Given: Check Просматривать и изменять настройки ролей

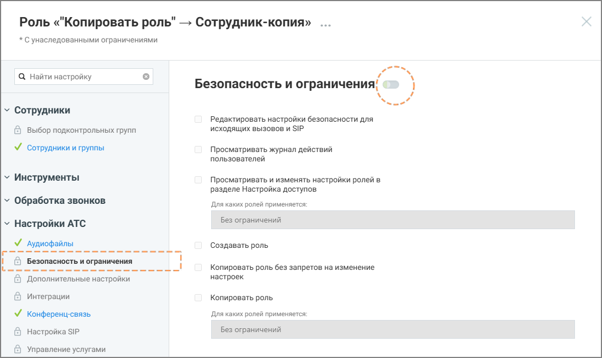Looking at the screenshot, I should coord(198,180).
